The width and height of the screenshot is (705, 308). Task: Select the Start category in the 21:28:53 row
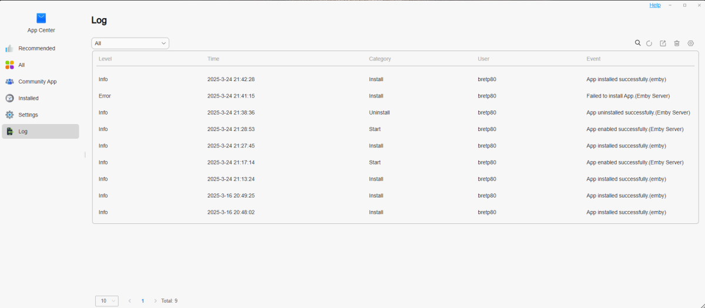tap(375, 129)
